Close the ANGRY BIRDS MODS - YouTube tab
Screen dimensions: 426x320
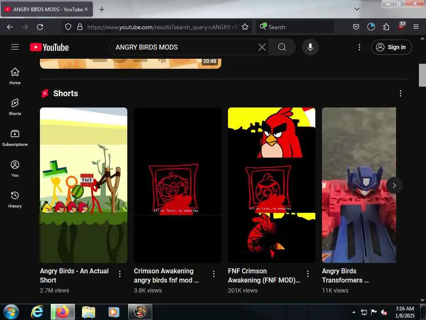pyautogui.click(x=86, y=9)
